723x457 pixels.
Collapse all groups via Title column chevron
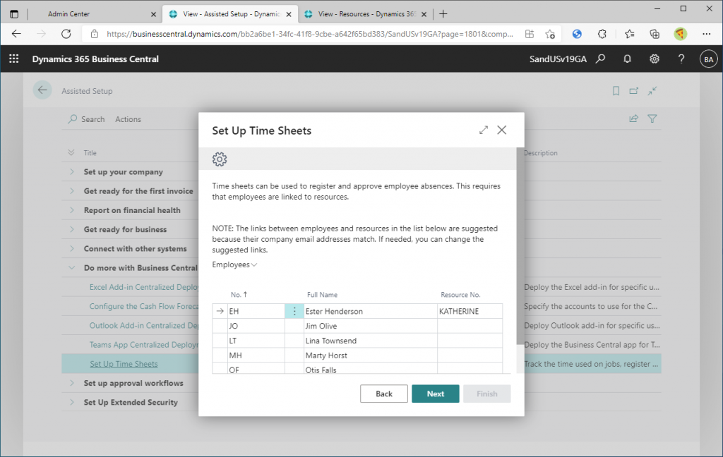(71, 152)
